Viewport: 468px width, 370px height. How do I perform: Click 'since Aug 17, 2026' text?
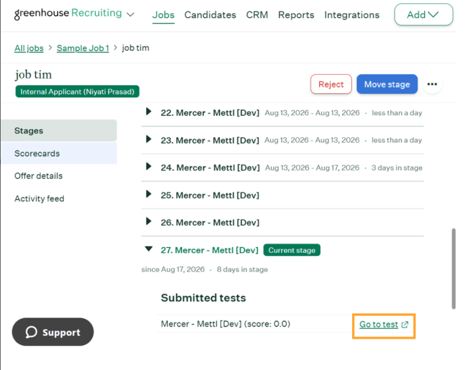click(173, 269)
